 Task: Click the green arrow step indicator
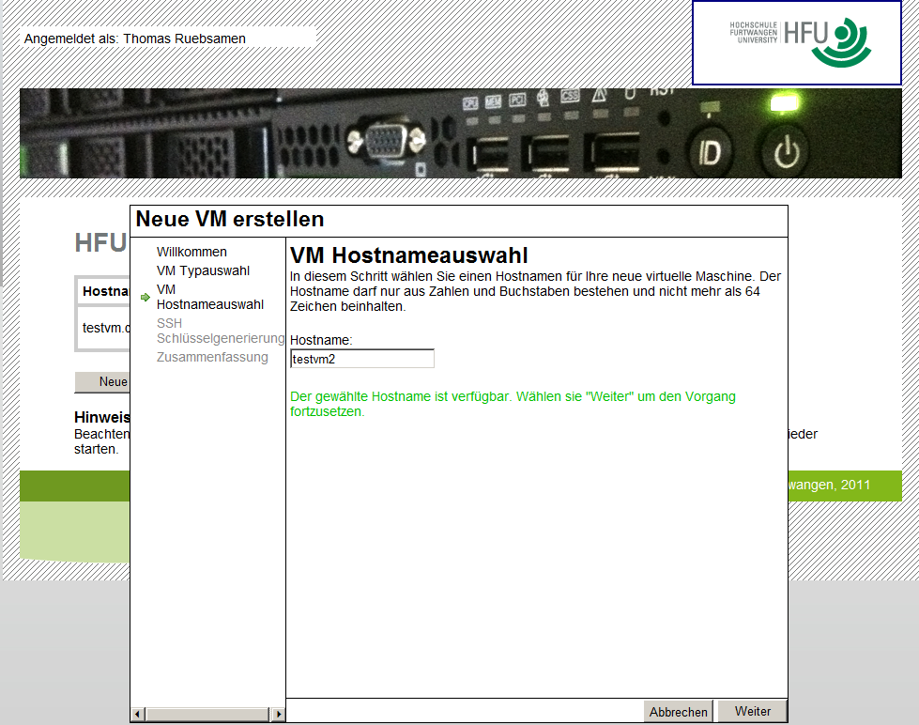tap(145, 296)
